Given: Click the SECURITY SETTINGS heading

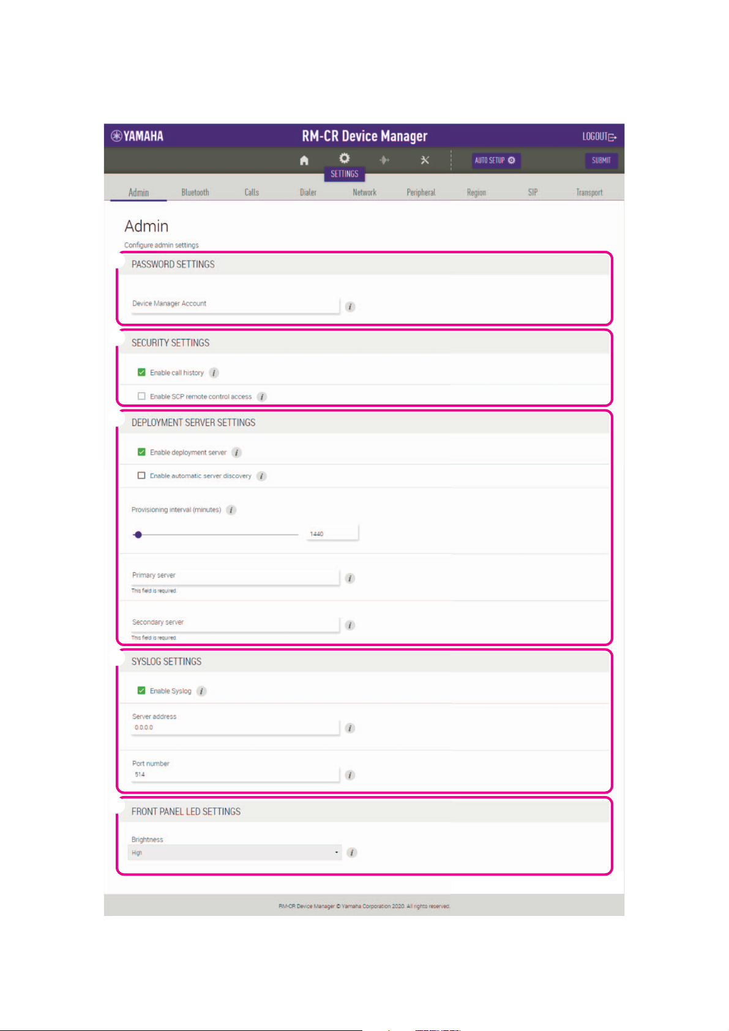Looking at the screenshot, I should [x=170, y=343].
